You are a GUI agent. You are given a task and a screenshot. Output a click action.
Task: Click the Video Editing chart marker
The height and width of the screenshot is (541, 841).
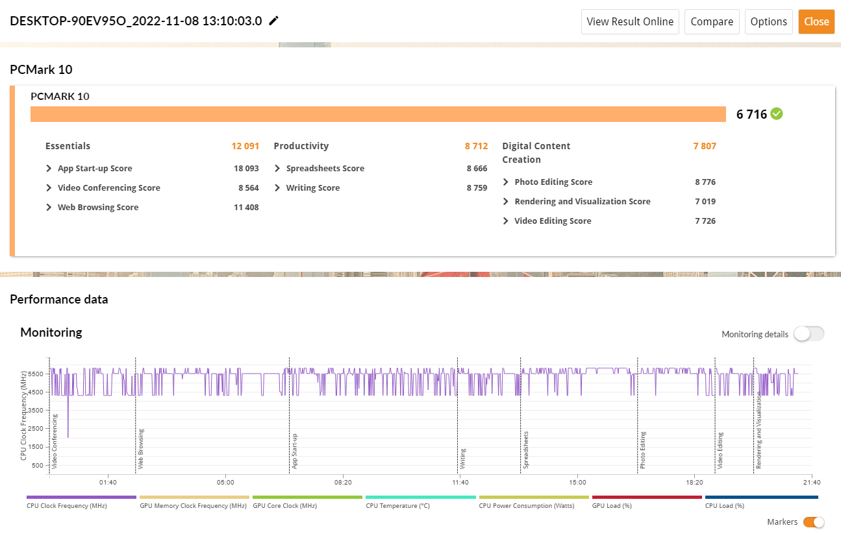coord(720,450)
